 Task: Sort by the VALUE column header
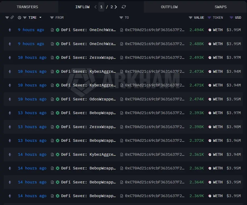199,18
